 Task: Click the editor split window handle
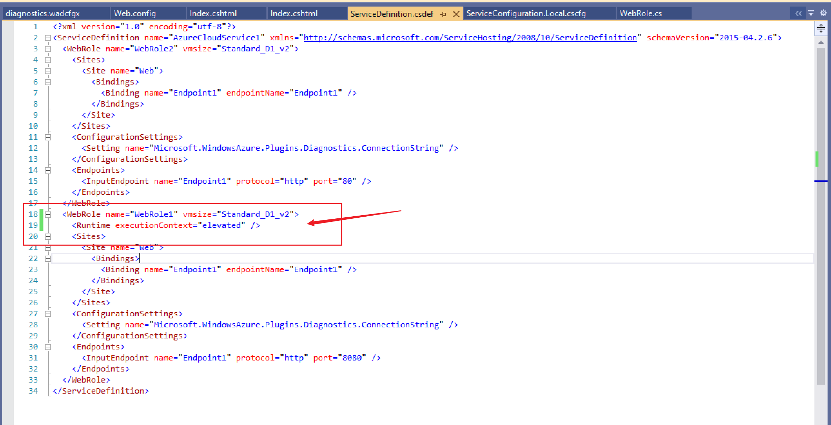coord(821,28)
